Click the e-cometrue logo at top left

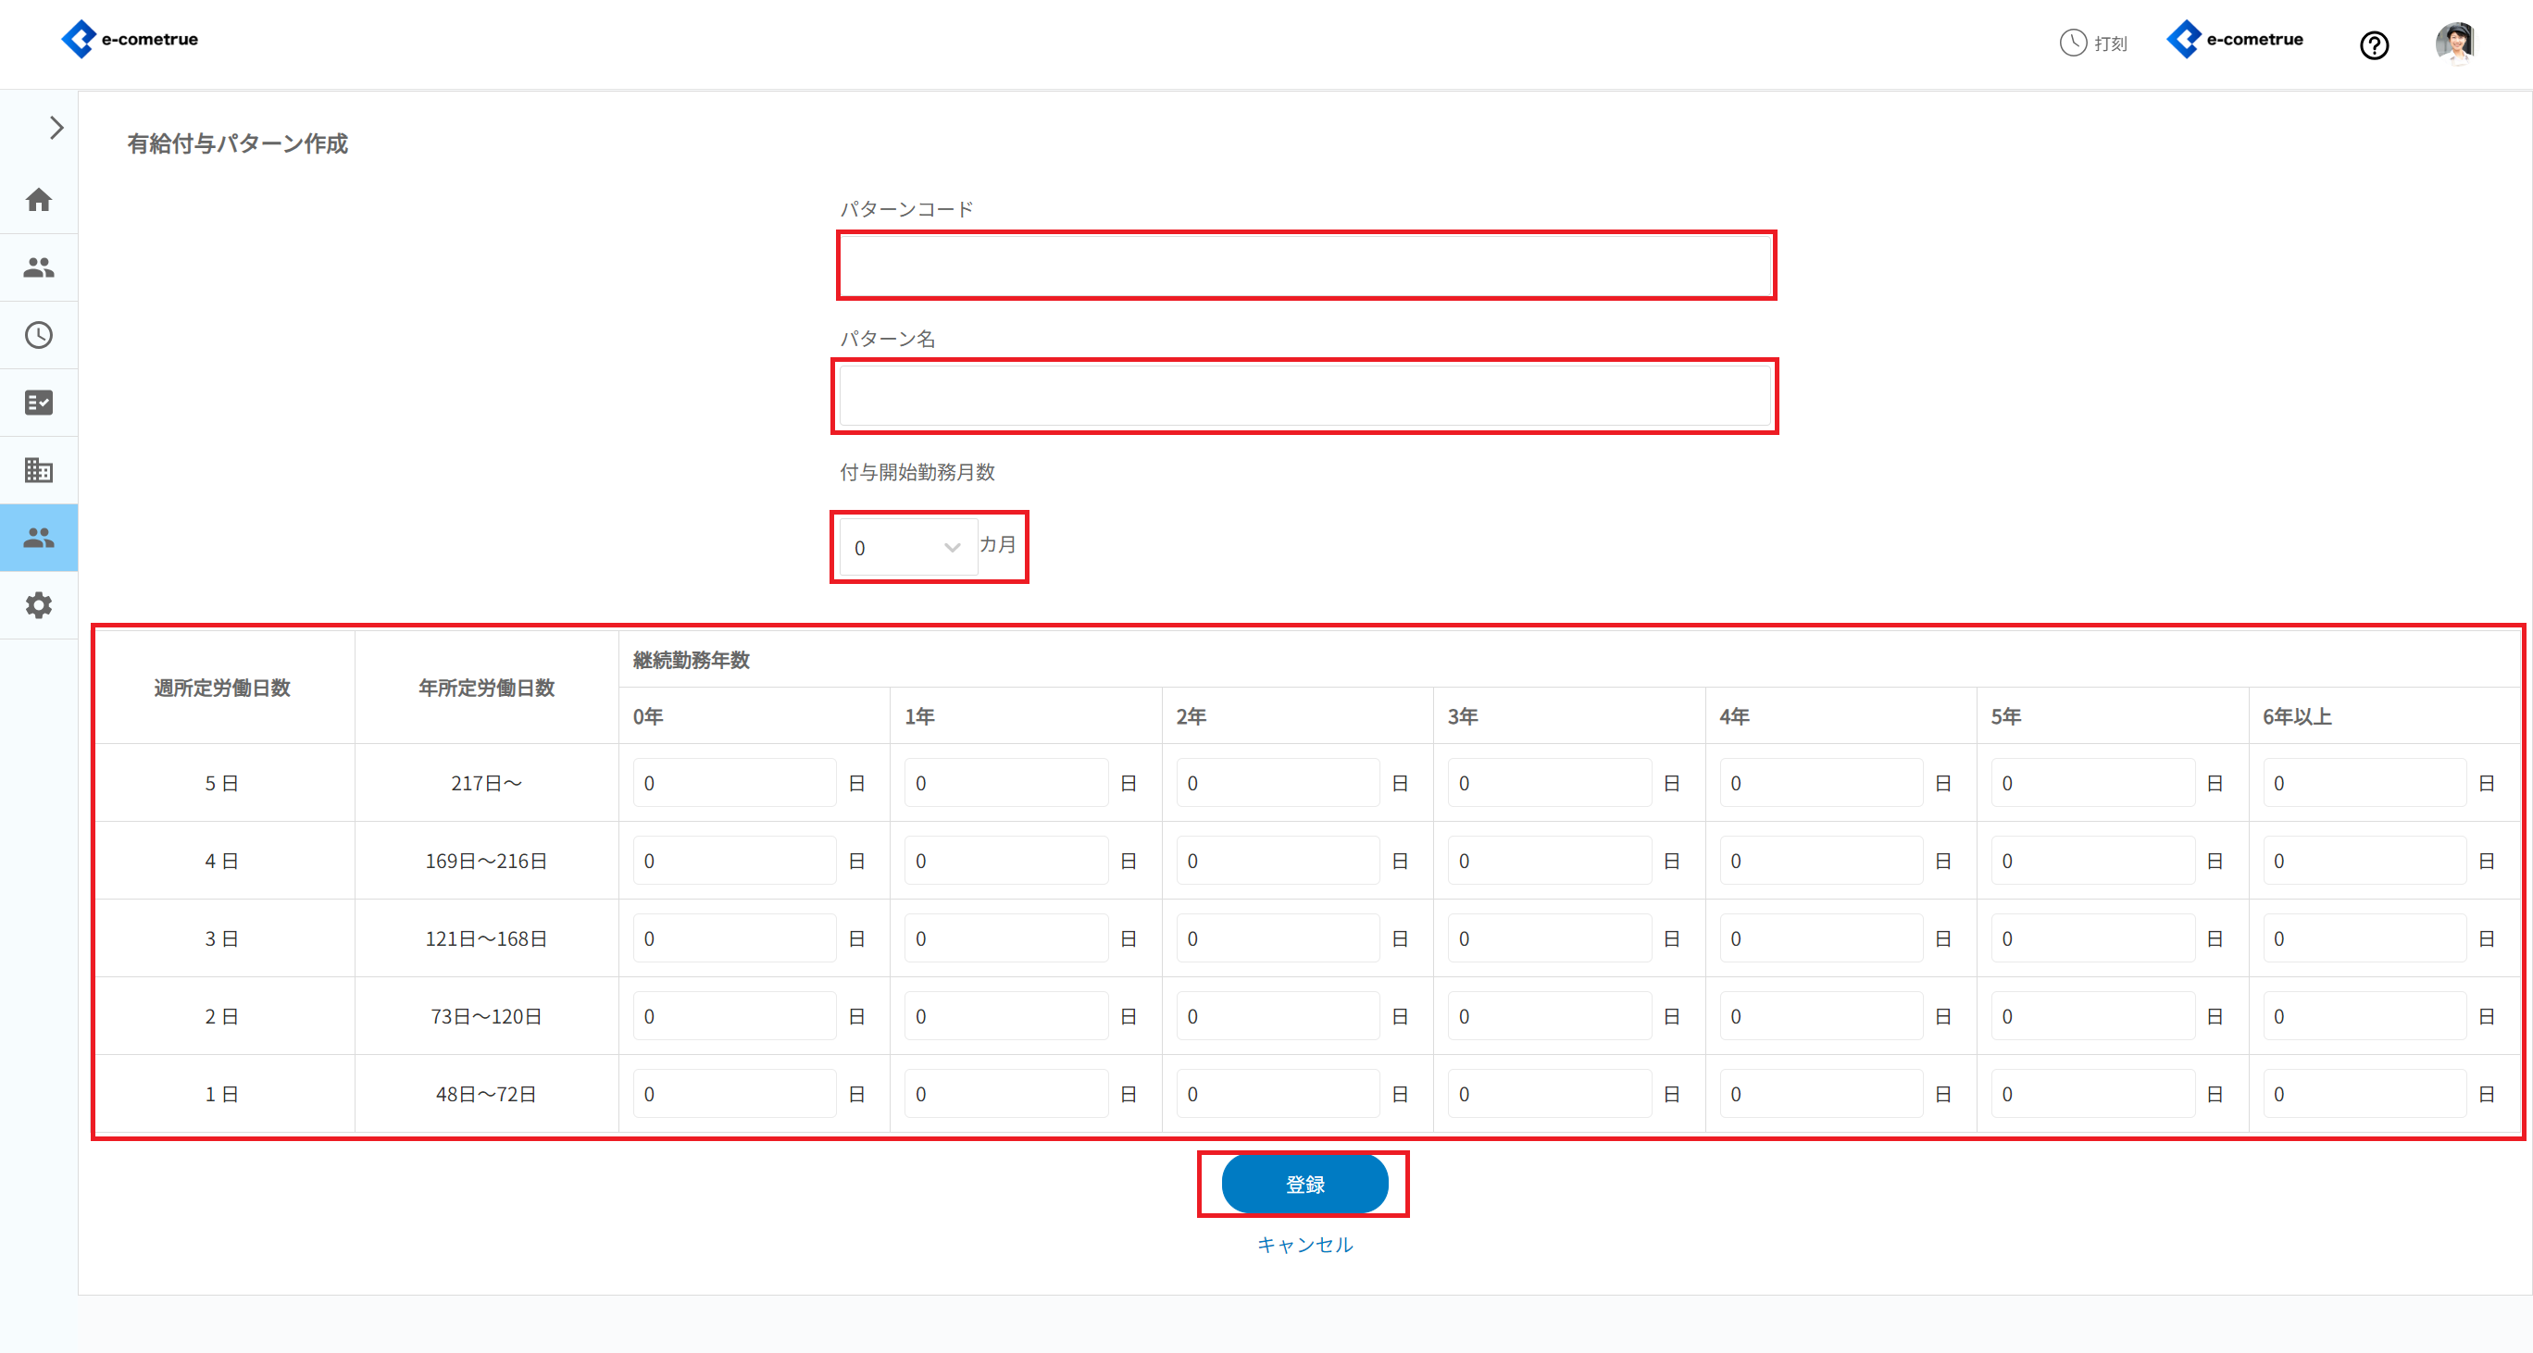point(130,39)
